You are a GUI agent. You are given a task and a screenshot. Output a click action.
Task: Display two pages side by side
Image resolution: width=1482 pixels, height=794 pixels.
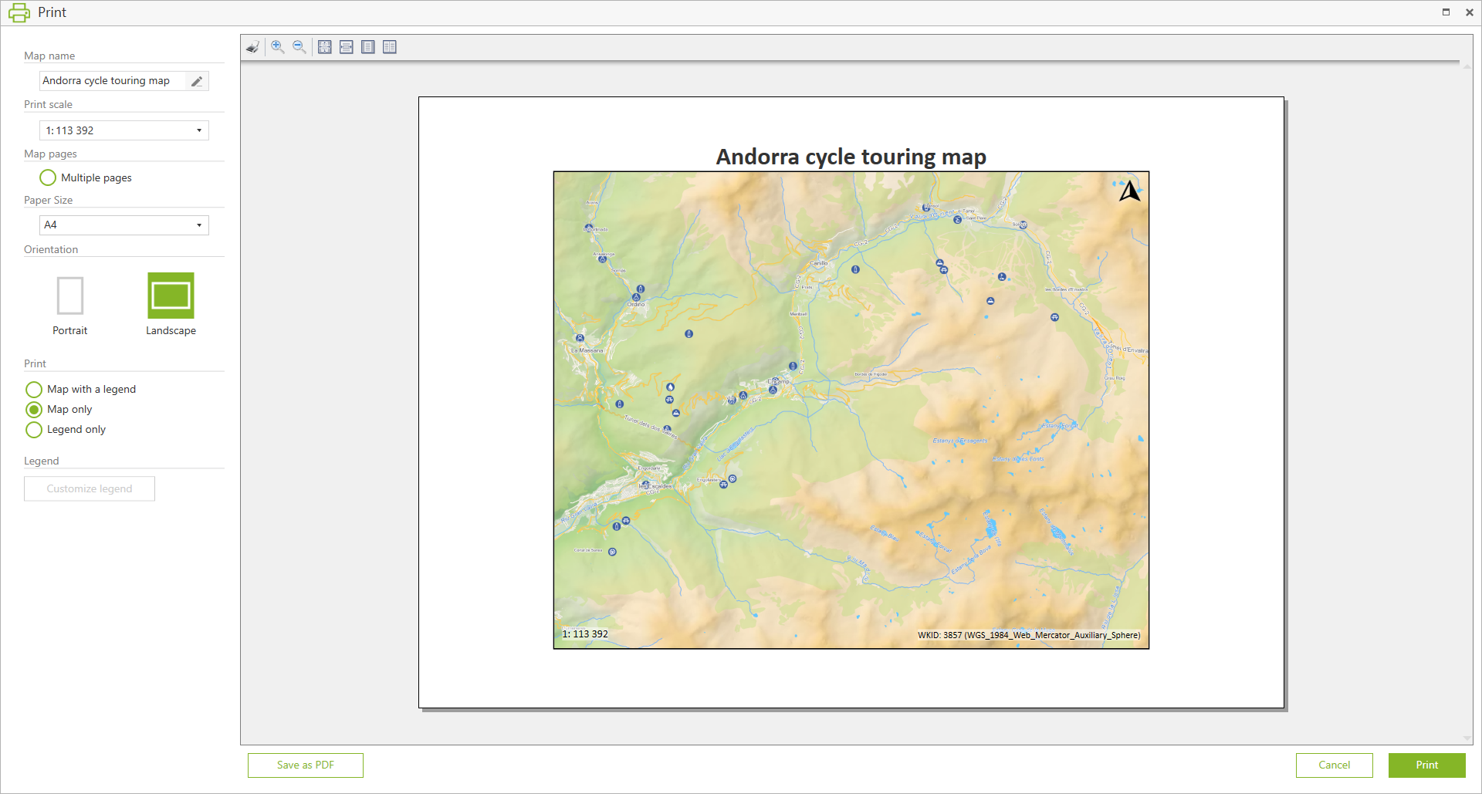pyautogui.click(x=390, y=47)
